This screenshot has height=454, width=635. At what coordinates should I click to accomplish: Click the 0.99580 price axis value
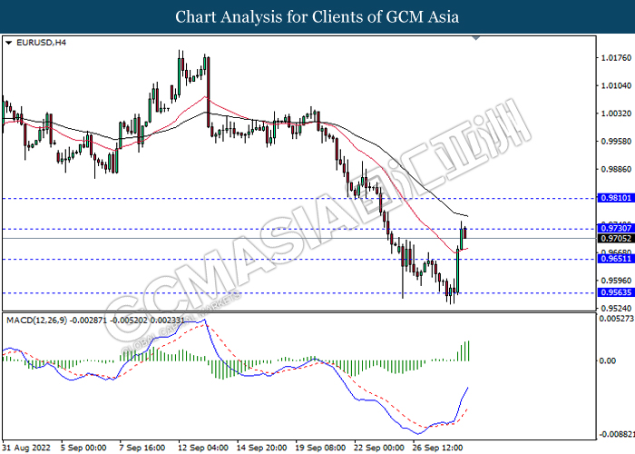click(x=616, y=142)
